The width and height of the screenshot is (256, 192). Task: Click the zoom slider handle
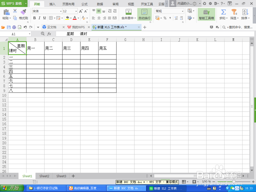[x=234, y=182]
